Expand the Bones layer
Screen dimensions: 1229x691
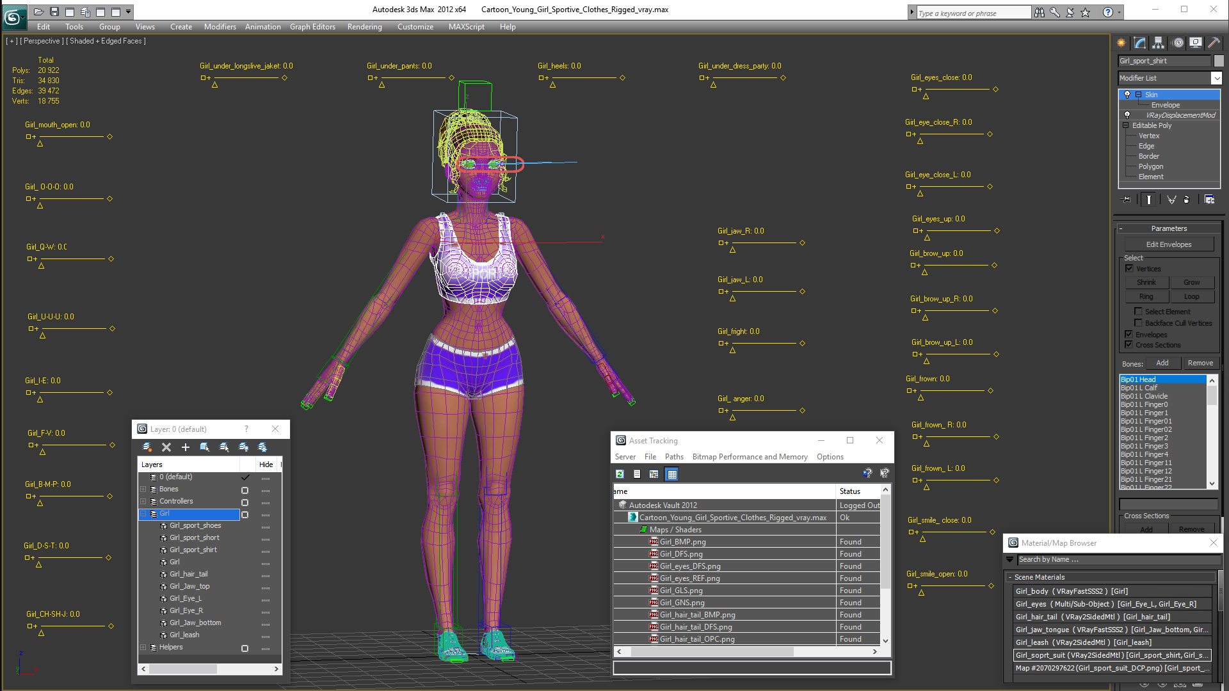point(143,489)
